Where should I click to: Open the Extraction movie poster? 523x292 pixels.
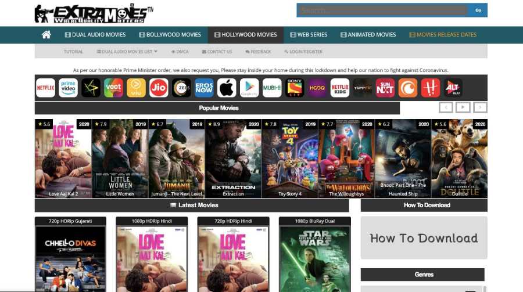point(234,158)
